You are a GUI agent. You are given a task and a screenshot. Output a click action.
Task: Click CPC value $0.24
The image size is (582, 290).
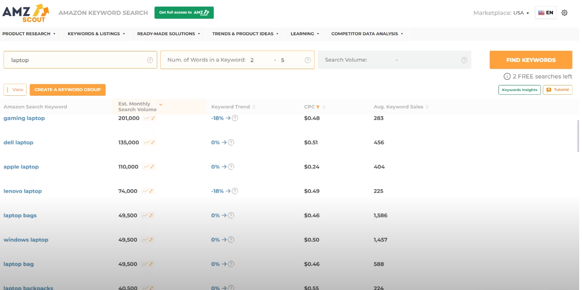312,167
